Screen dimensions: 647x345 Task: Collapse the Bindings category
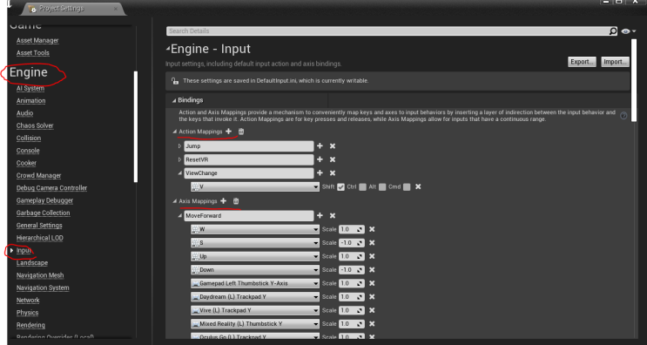(x=174, y=100)
